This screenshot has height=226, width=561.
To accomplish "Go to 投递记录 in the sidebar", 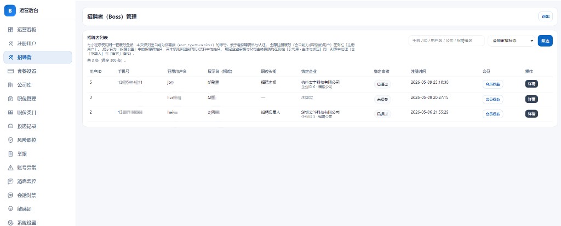I will pyautogui.click(x=38, y=126).
